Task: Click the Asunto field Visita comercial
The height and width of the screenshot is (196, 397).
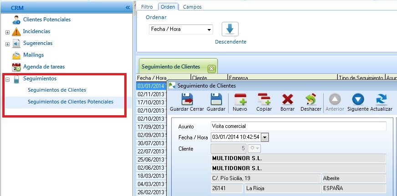Action: pyautogui.click(x=299, y=127)
